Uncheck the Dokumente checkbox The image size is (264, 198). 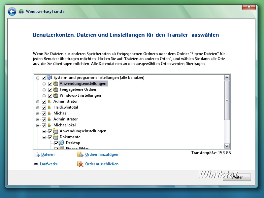point(50,137)
